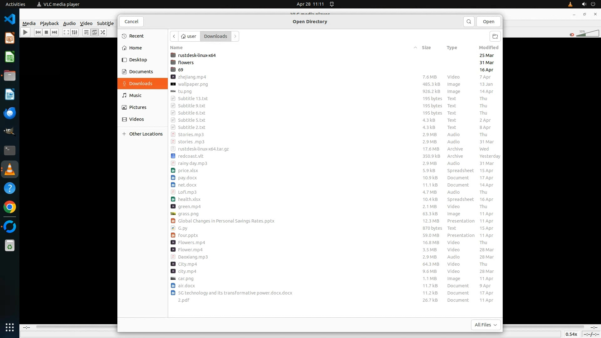Toggle the loop repeat mode button

(x=94, y=32)
